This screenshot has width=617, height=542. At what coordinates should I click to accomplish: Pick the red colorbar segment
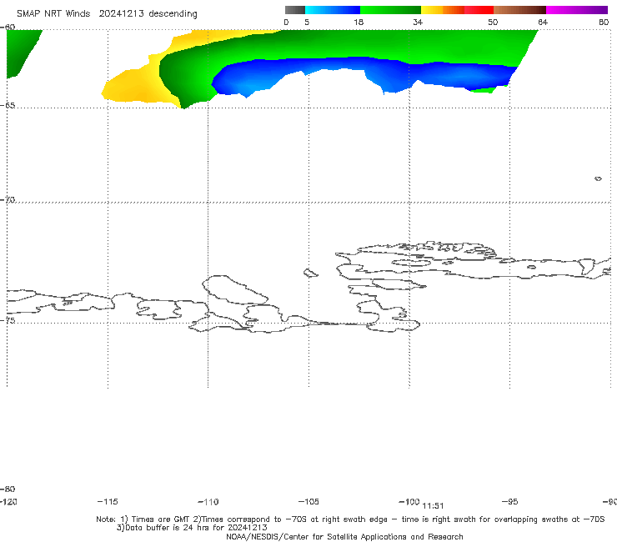coord(479,10)
